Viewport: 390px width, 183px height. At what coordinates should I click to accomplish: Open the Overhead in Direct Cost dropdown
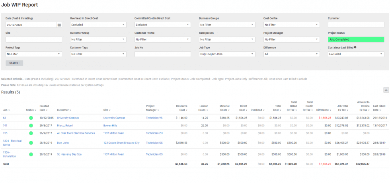tap(98, 25)
